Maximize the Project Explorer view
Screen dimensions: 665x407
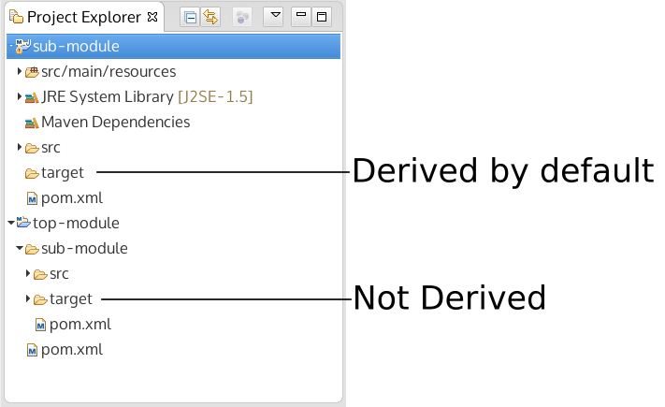322,17
